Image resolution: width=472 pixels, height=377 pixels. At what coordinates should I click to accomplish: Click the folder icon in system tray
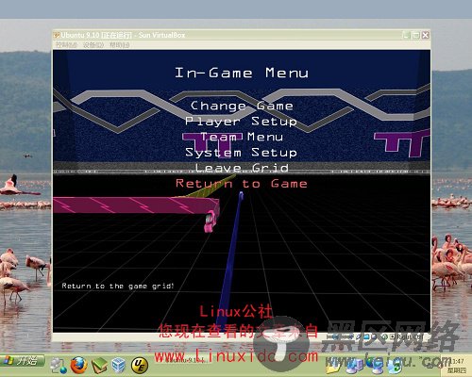point(331,365)
